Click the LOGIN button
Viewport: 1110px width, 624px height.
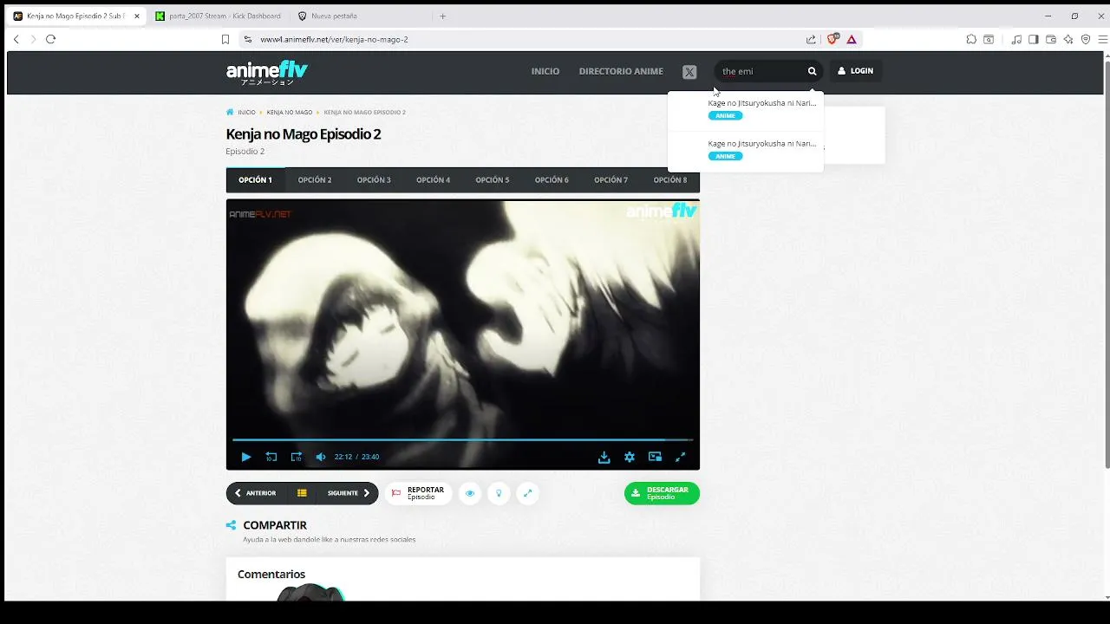[856, 71]
